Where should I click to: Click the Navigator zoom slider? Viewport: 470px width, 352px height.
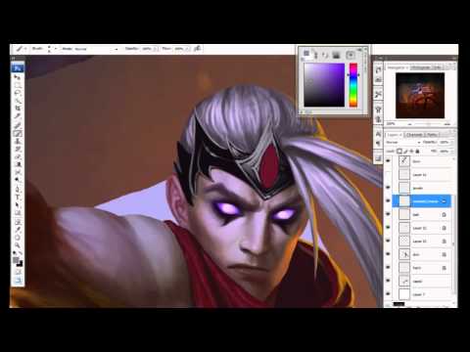point(429,124)
